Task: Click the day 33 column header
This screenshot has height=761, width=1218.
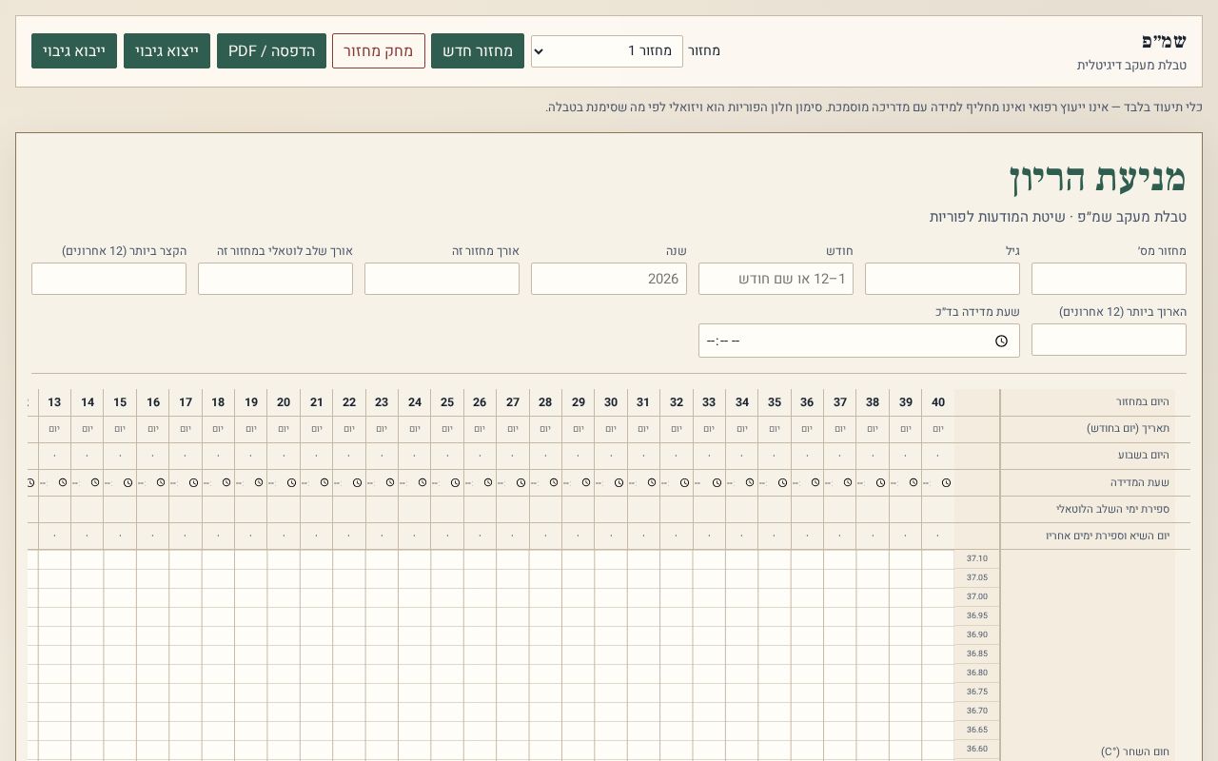Action: click(x=709, y=402)
